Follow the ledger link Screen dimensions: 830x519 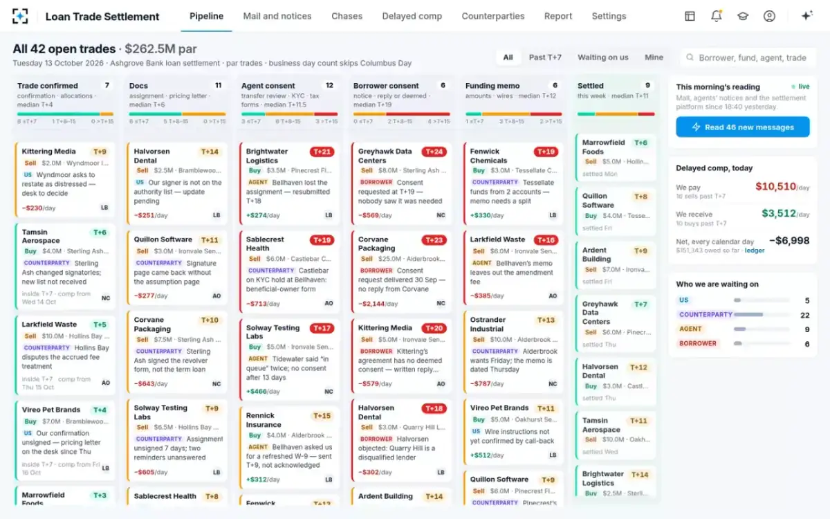click(x=755, y=251)
